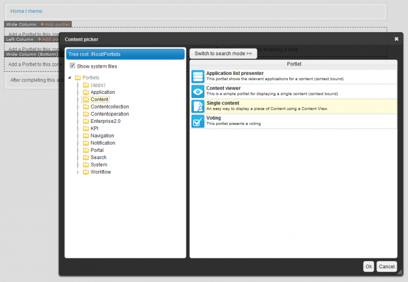This screenshot has width=408, height=282.
Task: Click the Content folder icon
Action: (86, 99)
